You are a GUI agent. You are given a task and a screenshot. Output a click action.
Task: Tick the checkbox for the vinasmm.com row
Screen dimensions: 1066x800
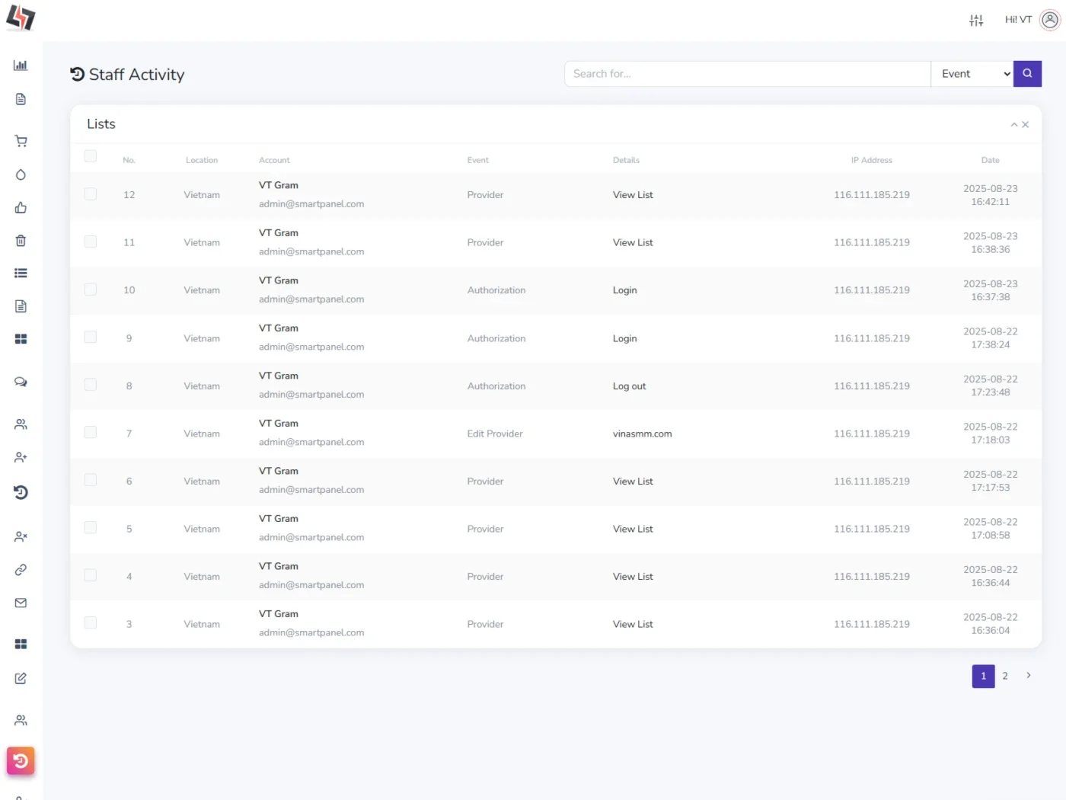click(x=91, y=433)
